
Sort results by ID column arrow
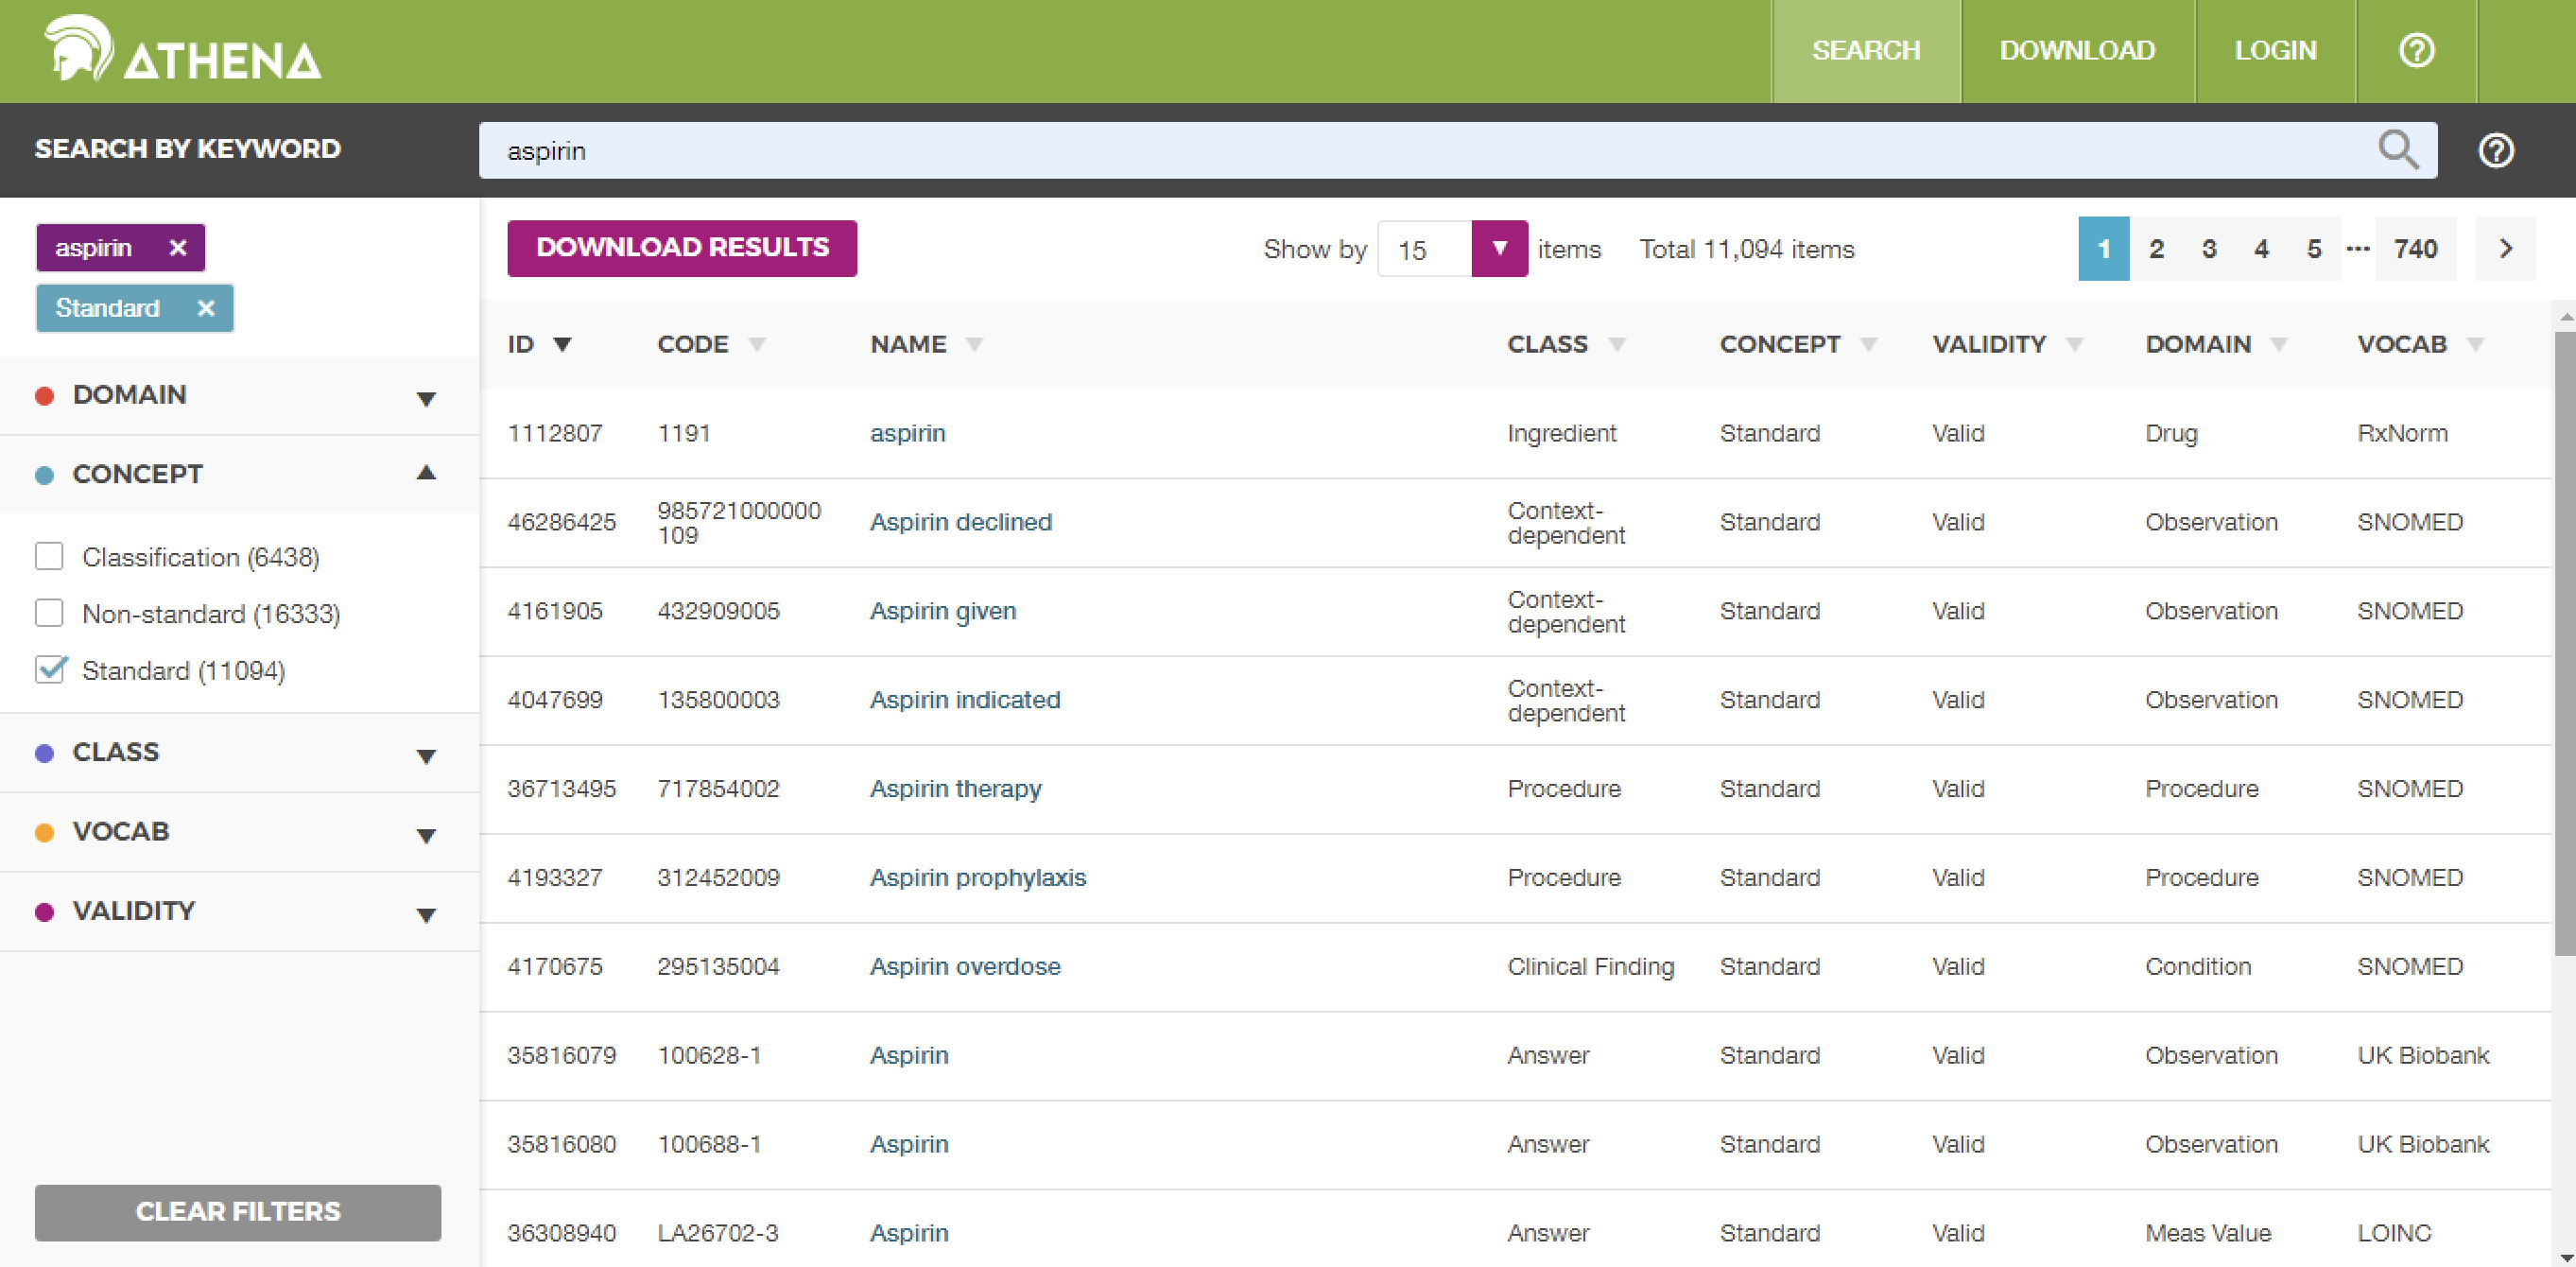click(x=563, y=345)
